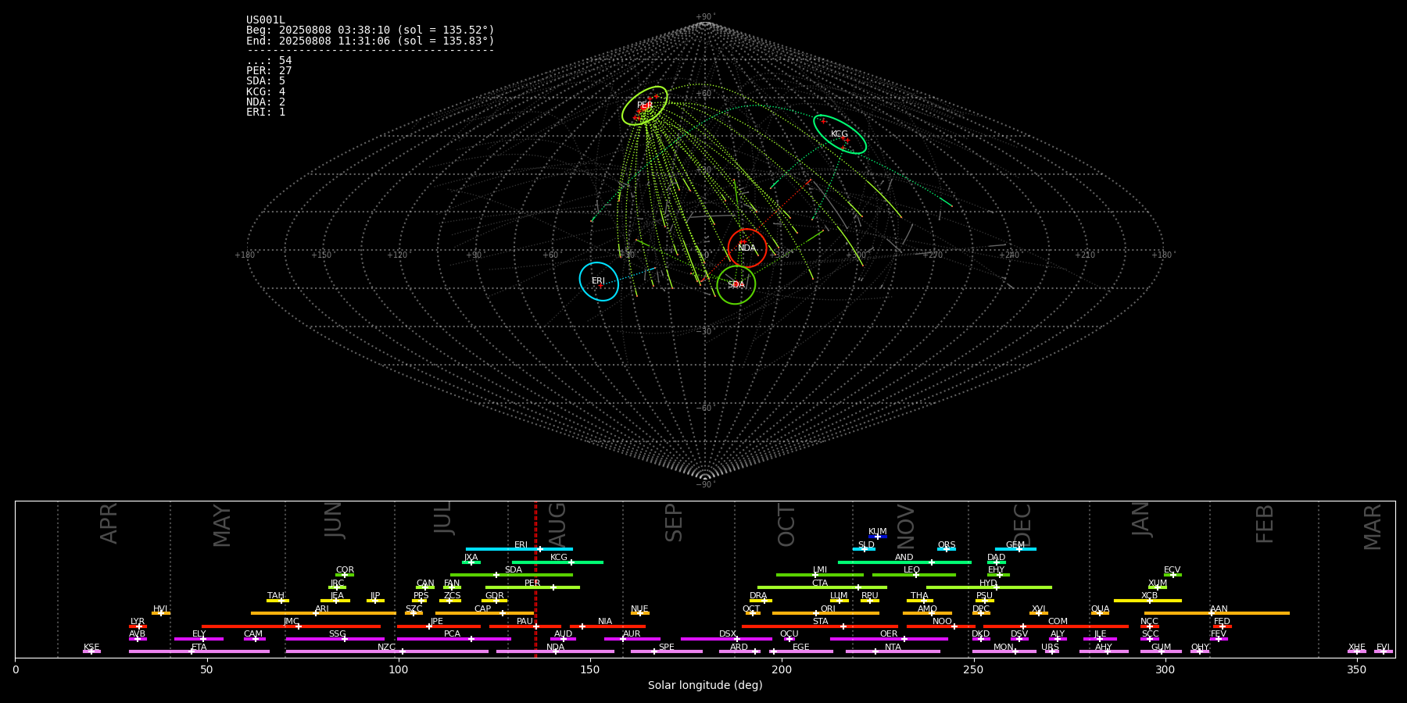Image resolution: width=1407 pixels, height=703 pixels.
Task: Click the HYD shower bar in the timeline
Action: tap(989, 587)
